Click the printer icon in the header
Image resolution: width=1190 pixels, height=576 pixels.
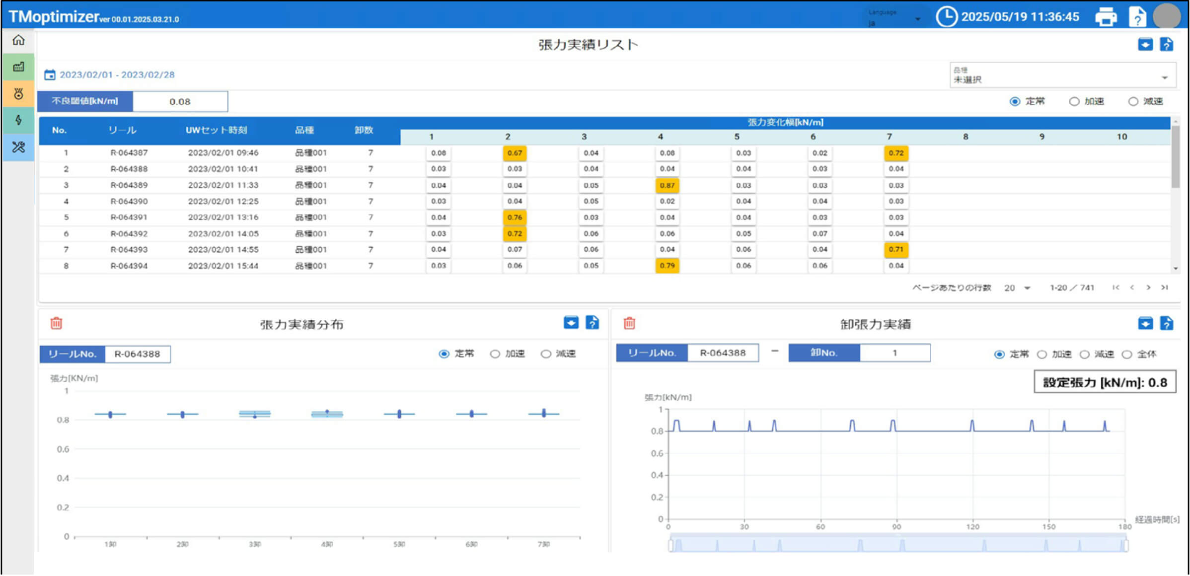1107,16
